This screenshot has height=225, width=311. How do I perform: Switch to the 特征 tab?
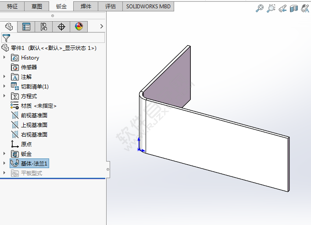pos(12,6)
